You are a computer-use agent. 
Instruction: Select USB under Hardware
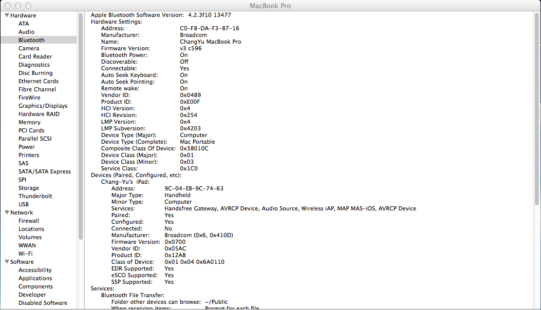click(24, 204)
